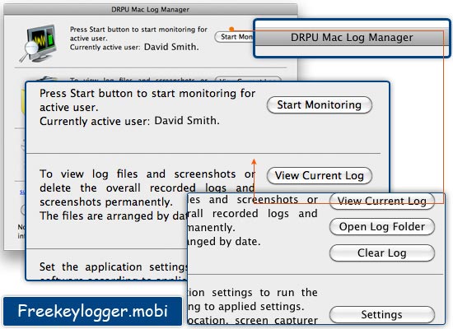Visit the Freekeylogger.mobi banner link
Viewport: 453px width, 329px height.
(x=93, y=311)
